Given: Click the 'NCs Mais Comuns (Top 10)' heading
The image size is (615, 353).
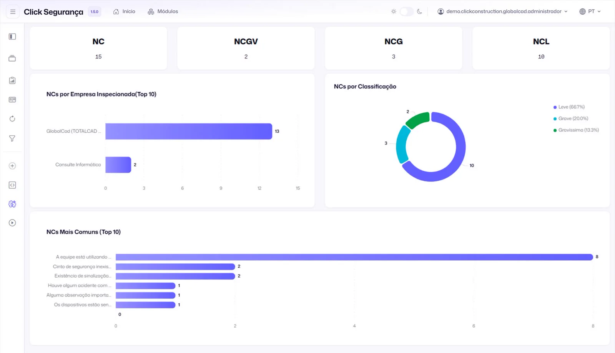Looking at the screenshot, I should click(83, 232).
